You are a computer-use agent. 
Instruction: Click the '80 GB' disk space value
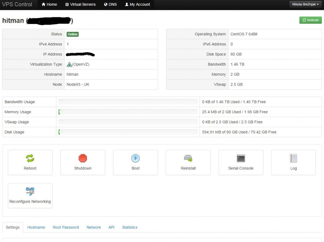[x=236, y=54]
